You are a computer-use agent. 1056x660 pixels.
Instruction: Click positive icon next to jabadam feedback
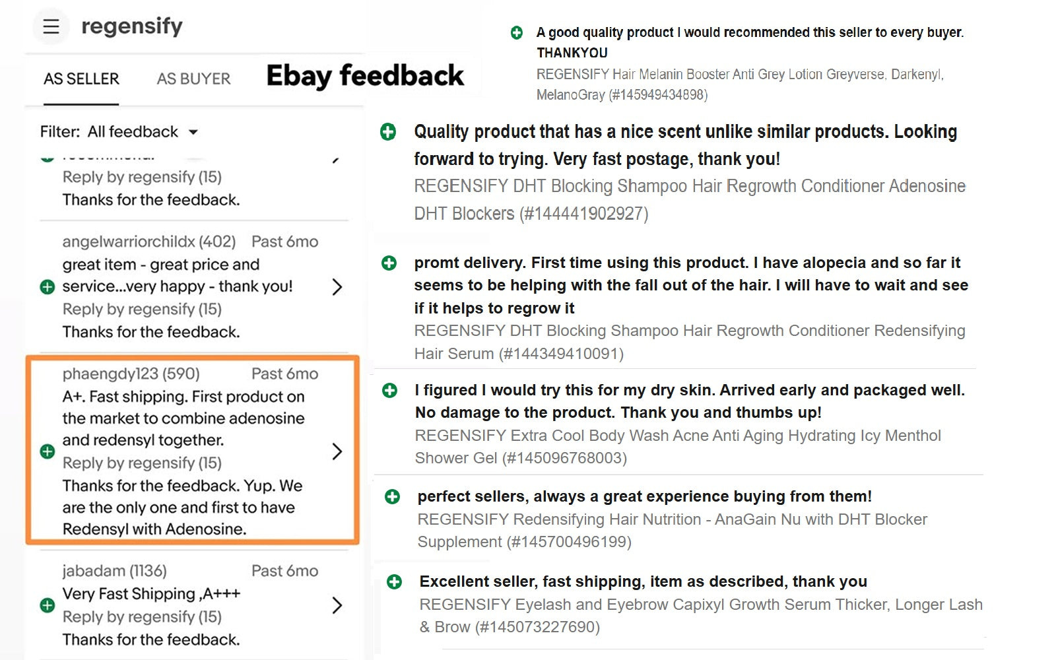[x=48, y=605]
